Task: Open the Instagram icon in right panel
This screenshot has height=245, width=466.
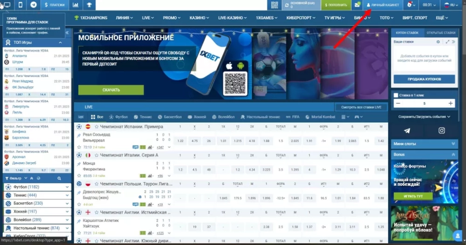Action: [442, 130]
